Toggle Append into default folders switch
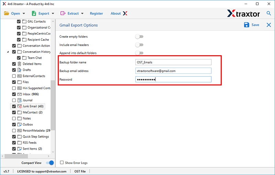The height and width of the screenshot is (175, 275). pos(139,53)
